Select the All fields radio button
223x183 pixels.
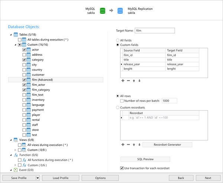click(x=118, y=40)
